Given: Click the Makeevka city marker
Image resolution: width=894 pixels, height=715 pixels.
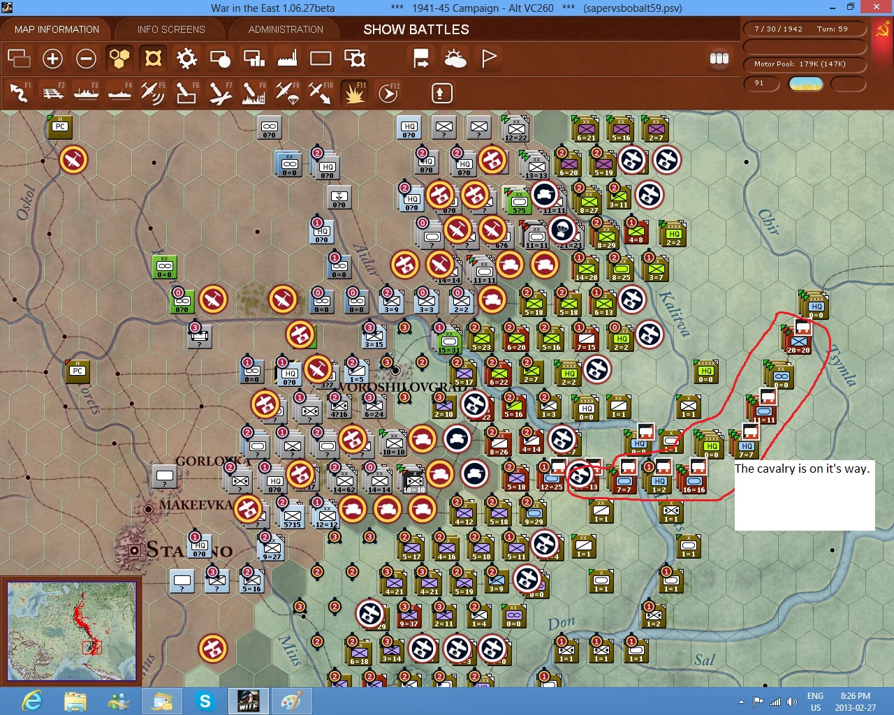Looking at the screenshot, I should (148, 510).
